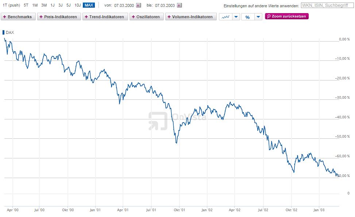
Task: Click the WKN, ISIN, Suchbegriff search field
Action: click(327, 5)
